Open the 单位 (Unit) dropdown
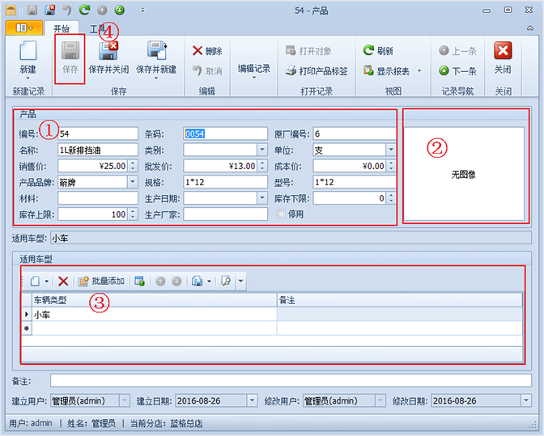544x436 pixels. coord(390,150)
